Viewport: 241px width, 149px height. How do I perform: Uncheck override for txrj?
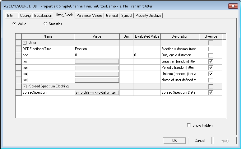tap(211, 62)
